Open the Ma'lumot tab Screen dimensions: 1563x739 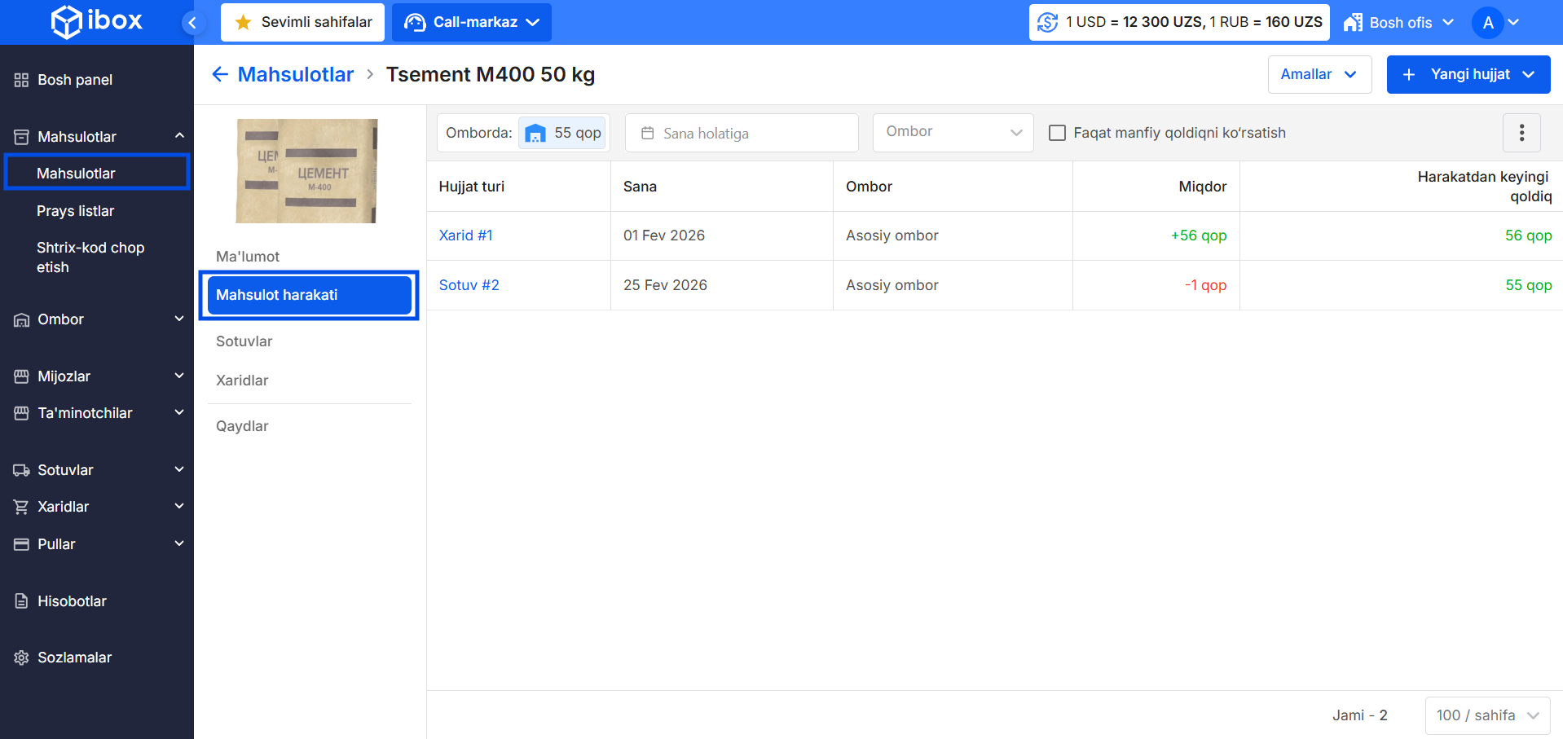(248, 257)
